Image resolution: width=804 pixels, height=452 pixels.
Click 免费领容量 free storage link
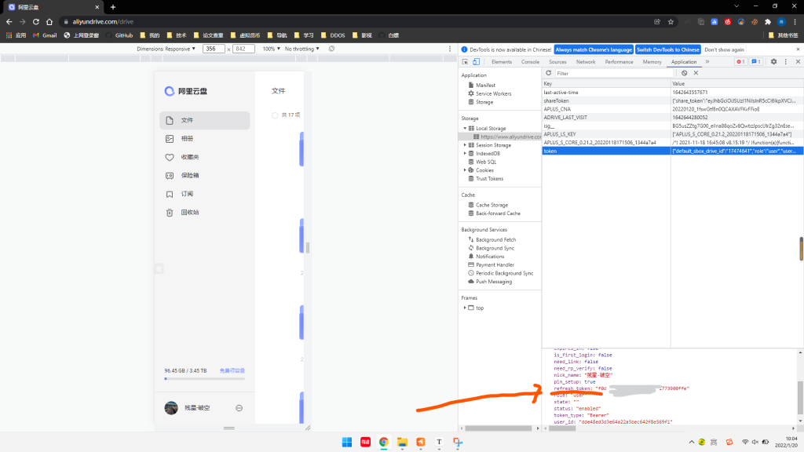pyautogui.click(x=232, y=370)
